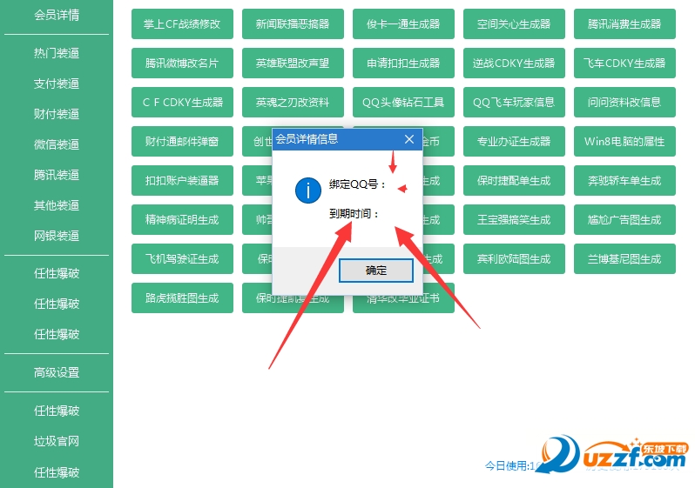Switch to the 支付装逼 category
The width and height of the screenshot is (695, 488).
click(x=57, y=84)
